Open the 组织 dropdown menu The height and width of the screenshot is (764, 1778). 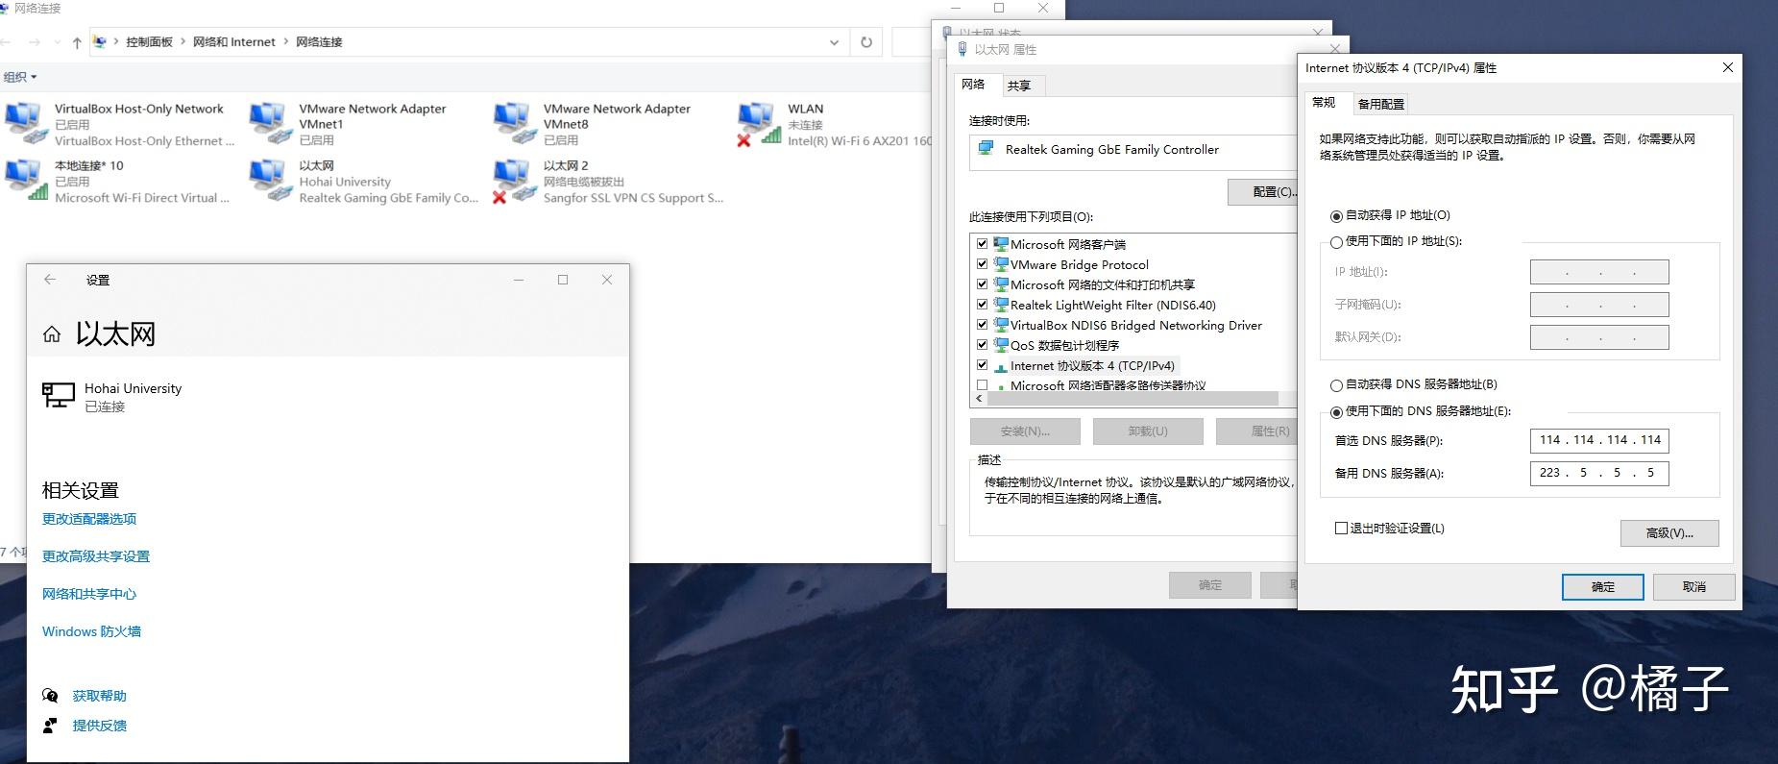[x=20, y=77]
